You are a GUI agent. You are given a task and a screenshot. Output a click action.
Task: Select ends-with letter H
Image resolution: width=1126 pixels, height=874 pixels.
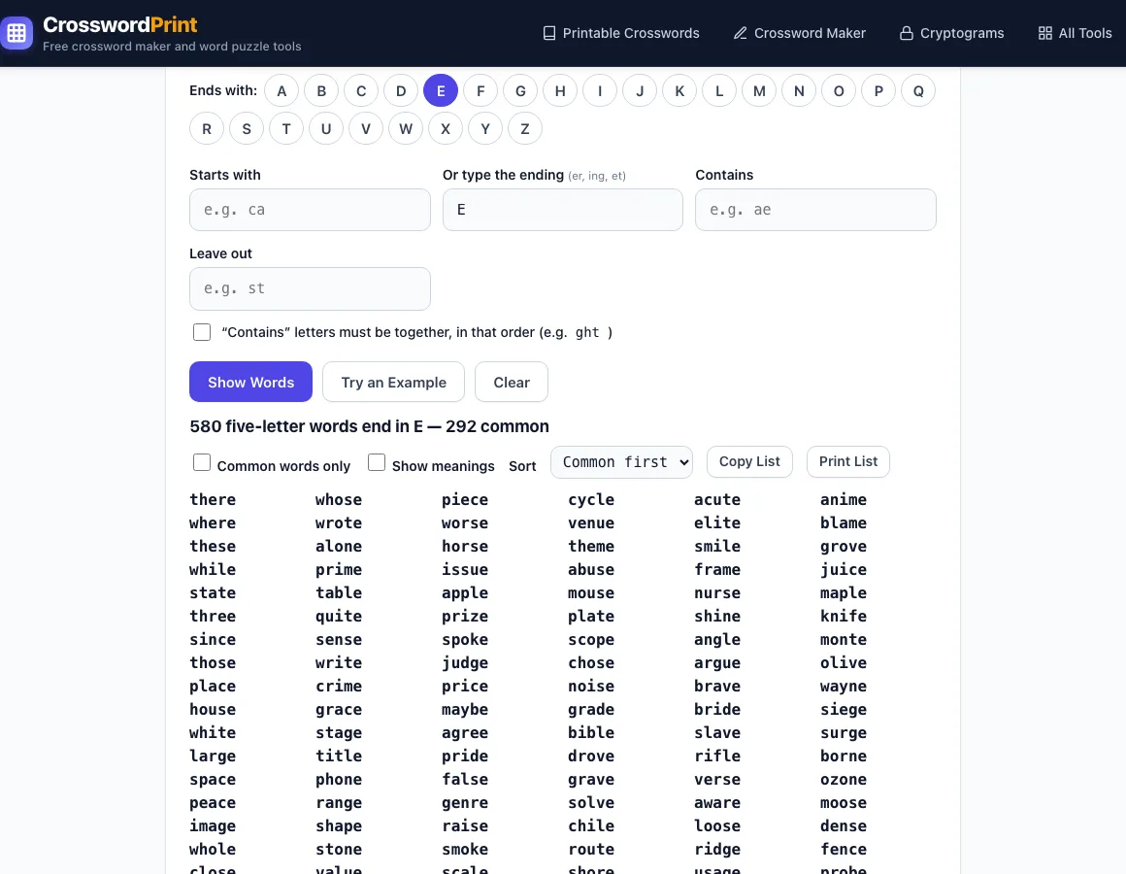560,90
